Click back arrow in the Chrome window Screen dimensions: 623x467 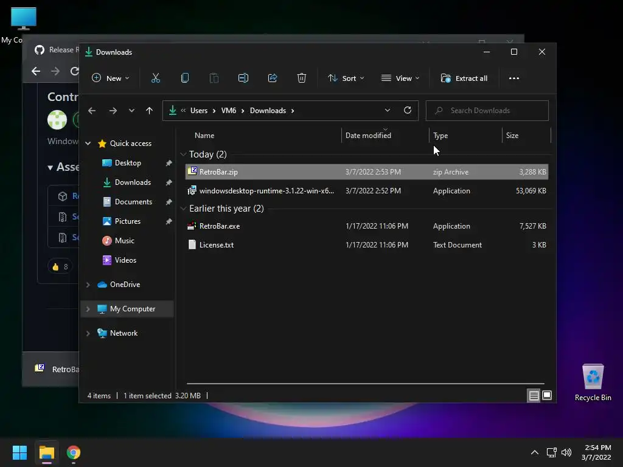click(x=36, y=71)
